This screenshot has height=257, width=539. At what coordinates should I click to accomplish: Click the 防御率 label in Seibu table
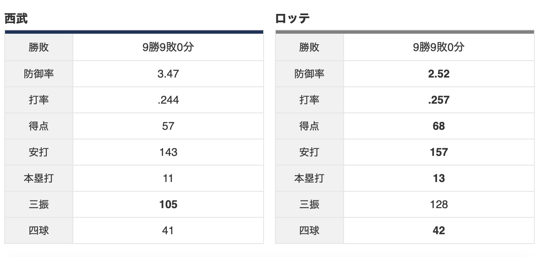39,74
